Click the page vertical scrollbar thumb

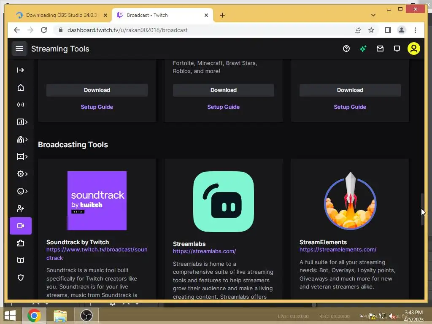click(x=422, y=209)
